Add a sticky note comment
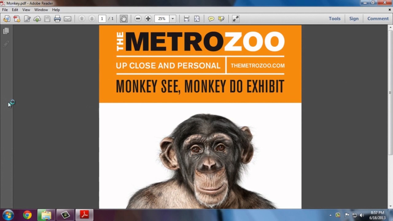 pos(211,19)
